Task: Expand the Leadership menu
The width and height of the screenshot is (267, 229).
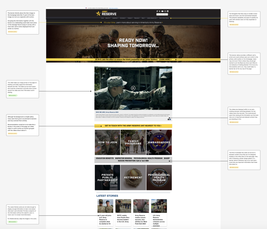Action: coord(115,18)
